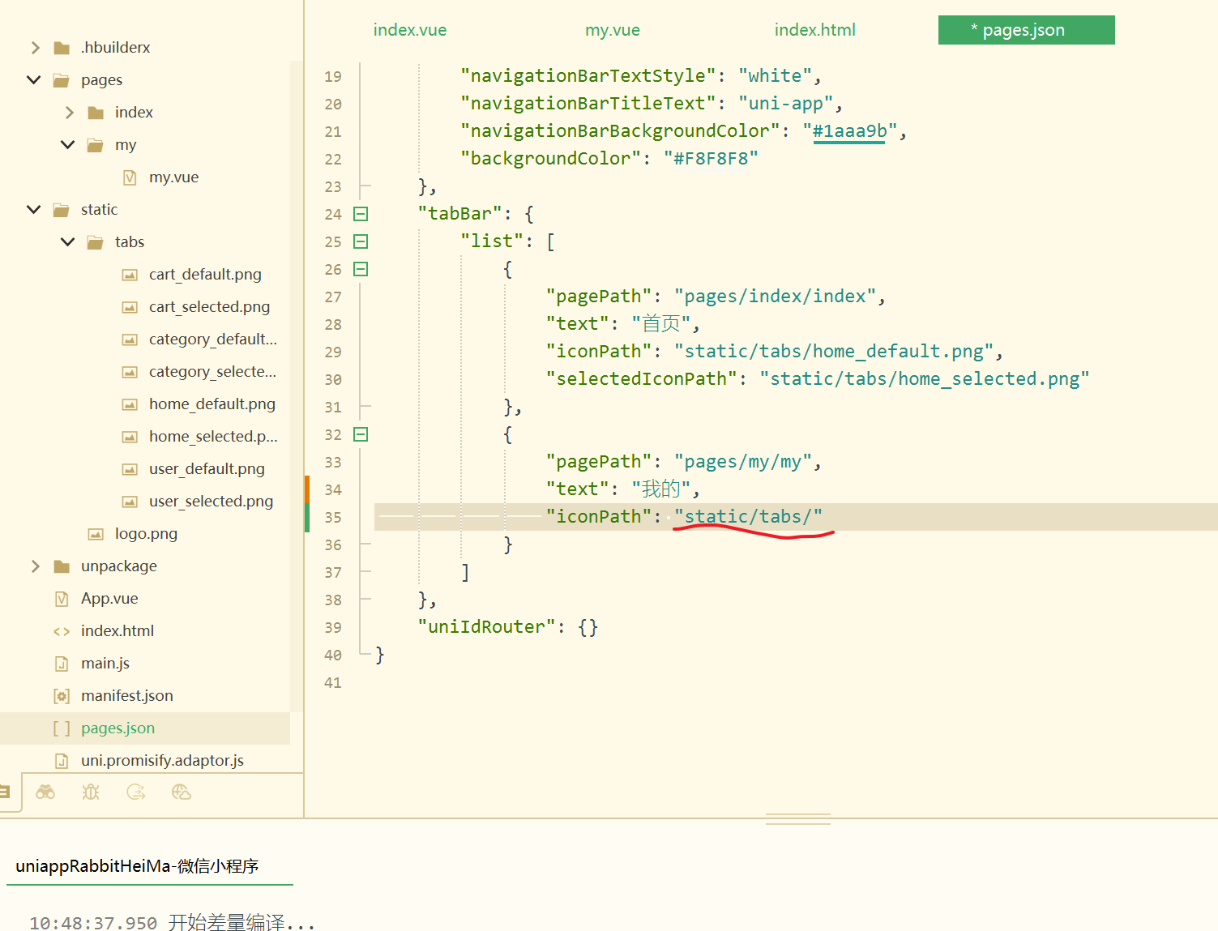Click the image icon of cart_selected.png
Viewport: 1218px width, 931px height.
coord(130,307)
